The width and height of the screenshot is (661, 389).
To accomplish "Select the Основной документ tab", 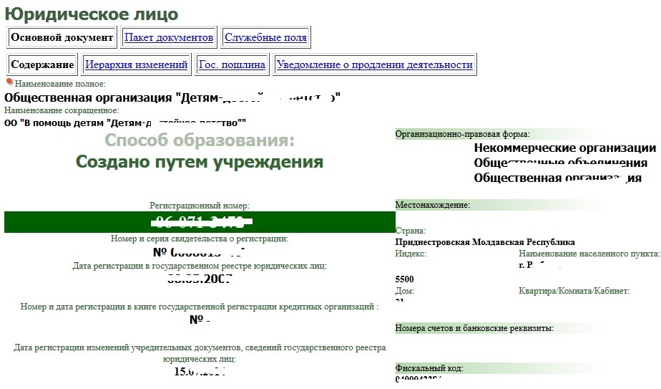I will coord(62,37).
